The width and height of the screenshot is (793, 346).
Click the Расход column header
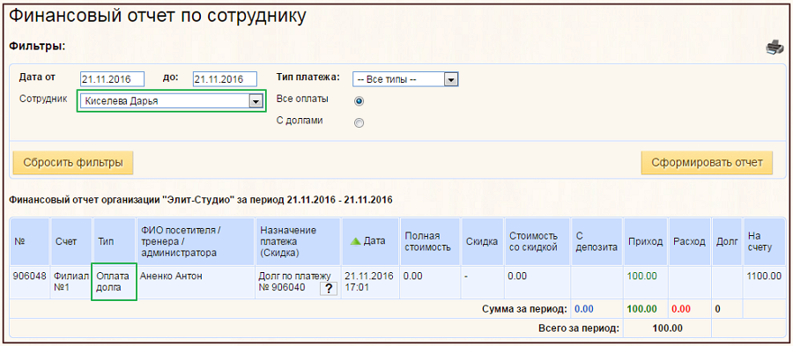click(689, 241)
